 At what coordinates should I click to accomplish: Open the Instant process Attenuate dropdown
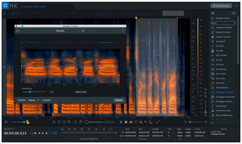[x=110, y=122]
